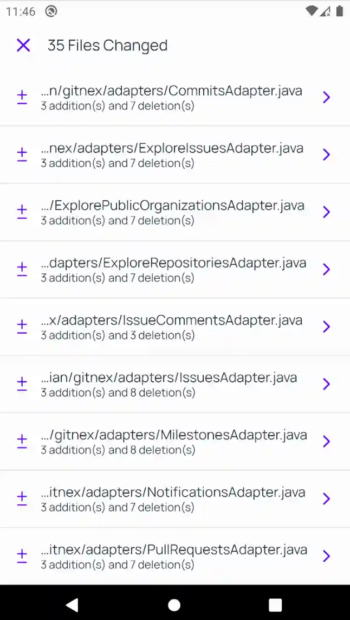
Task: Select the NotificationsAdapter.java file entry text
Action: pos(173,493)
